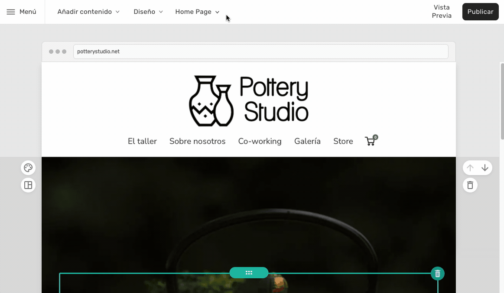Open the Store nav item
Image resolution: width=504 pixels, height=293 pixels.
[343, 141]
